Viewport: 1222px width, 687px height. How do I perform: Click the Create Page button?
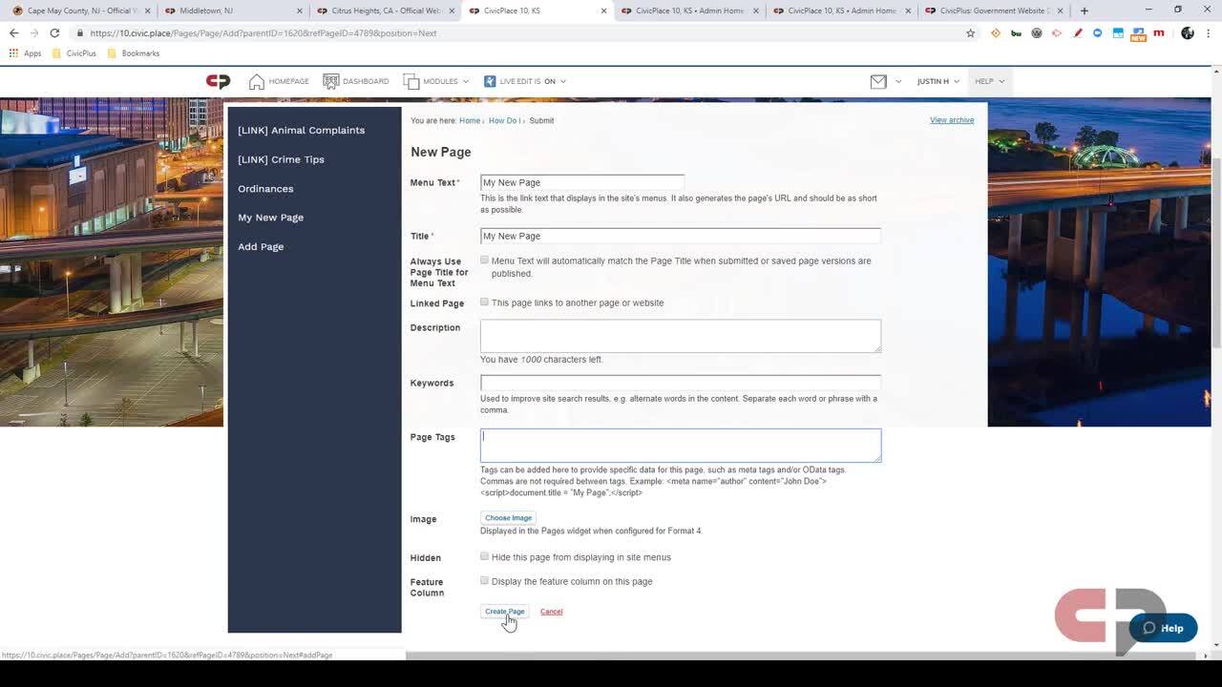pos(504,612)
